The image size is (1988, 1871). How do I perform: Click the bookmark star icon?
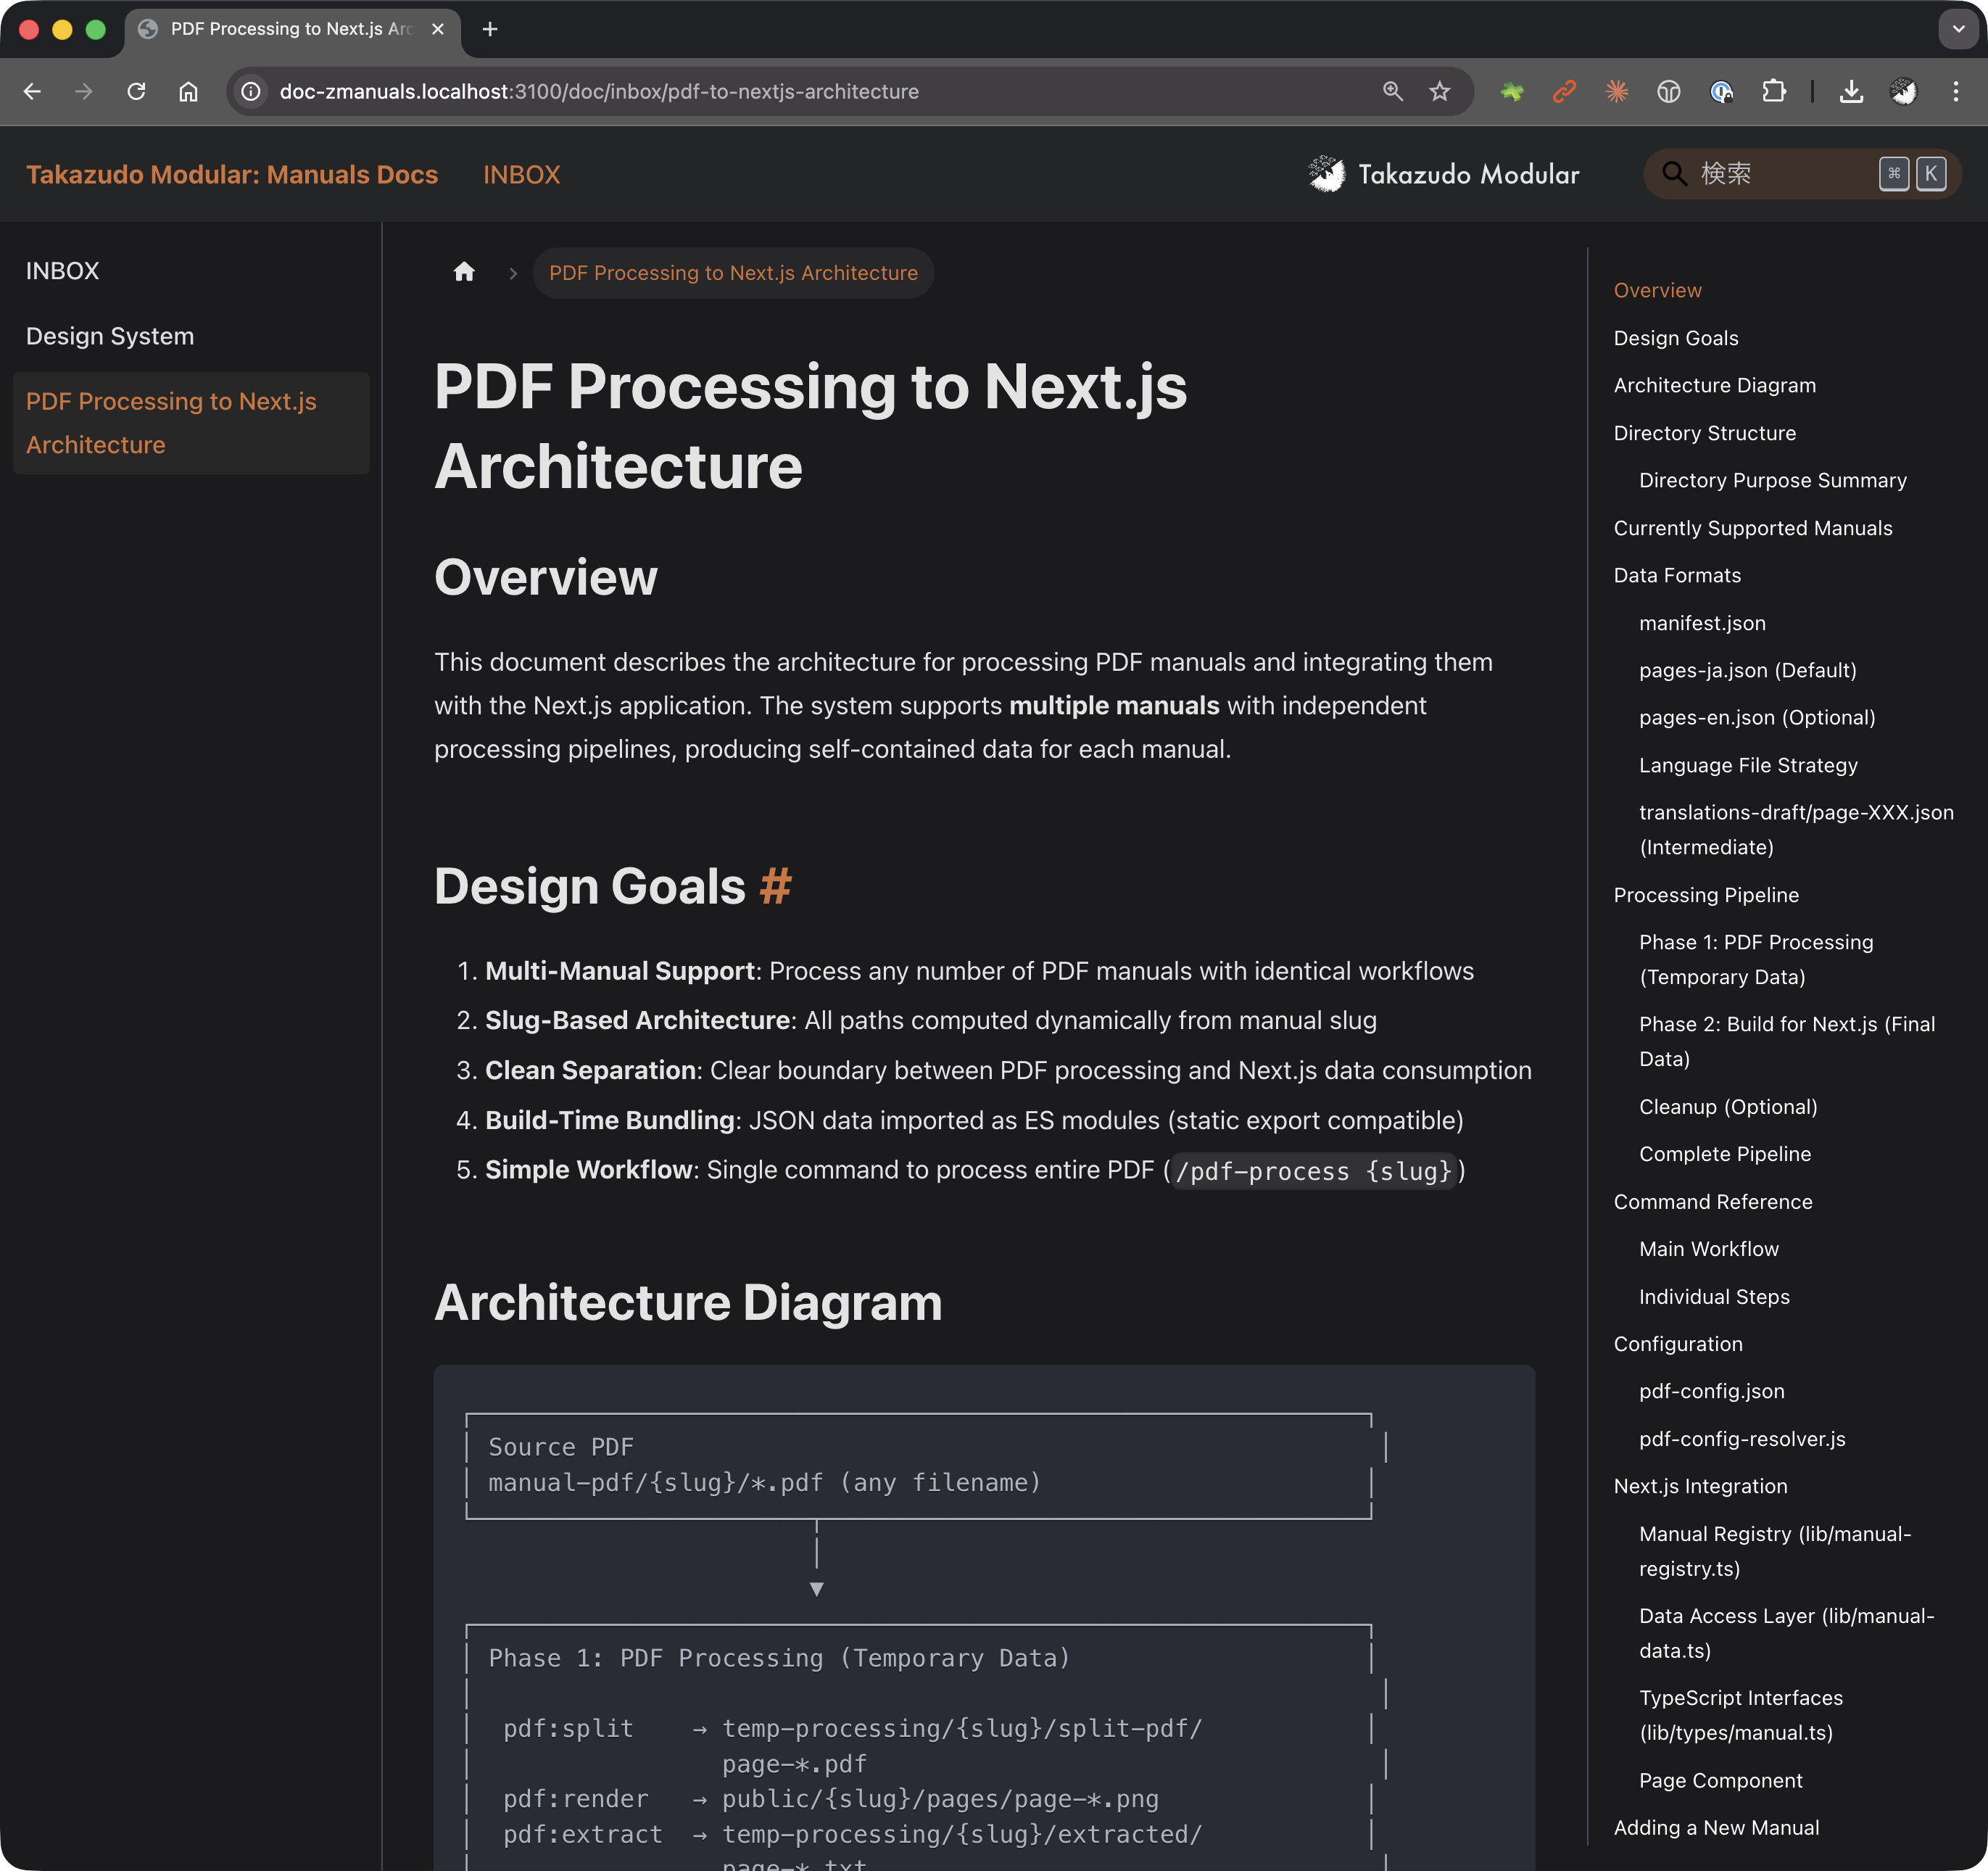pyautogui.click(x=1439, y=92)
